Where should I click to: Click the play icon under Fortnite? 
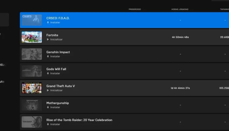(48, 39)
